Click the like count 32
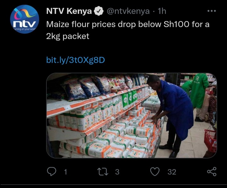The height and width of the screenshot is (188, 227). [x=172, y=172]
